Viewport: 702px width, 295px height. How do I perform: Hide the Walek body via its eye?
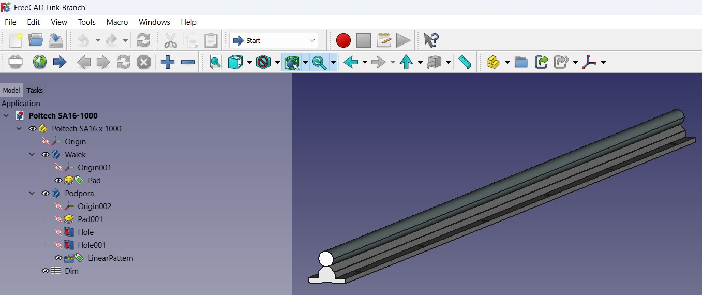[x=46, y=154]
